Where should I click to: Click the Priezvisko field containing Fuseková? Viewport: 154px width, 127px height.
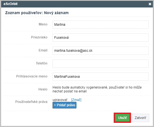(x=101, y=38)
